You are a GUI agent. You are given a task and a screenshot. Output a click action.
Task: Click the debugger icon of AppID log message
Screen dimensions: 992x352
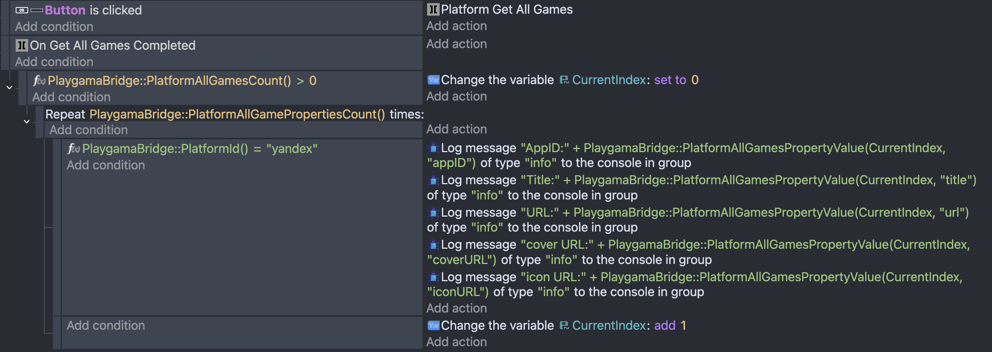coord(433,148)
